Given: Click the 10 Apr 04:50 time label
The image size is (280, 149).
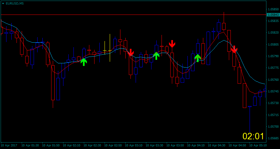Looking at the screenshot, I should point(237,145).
